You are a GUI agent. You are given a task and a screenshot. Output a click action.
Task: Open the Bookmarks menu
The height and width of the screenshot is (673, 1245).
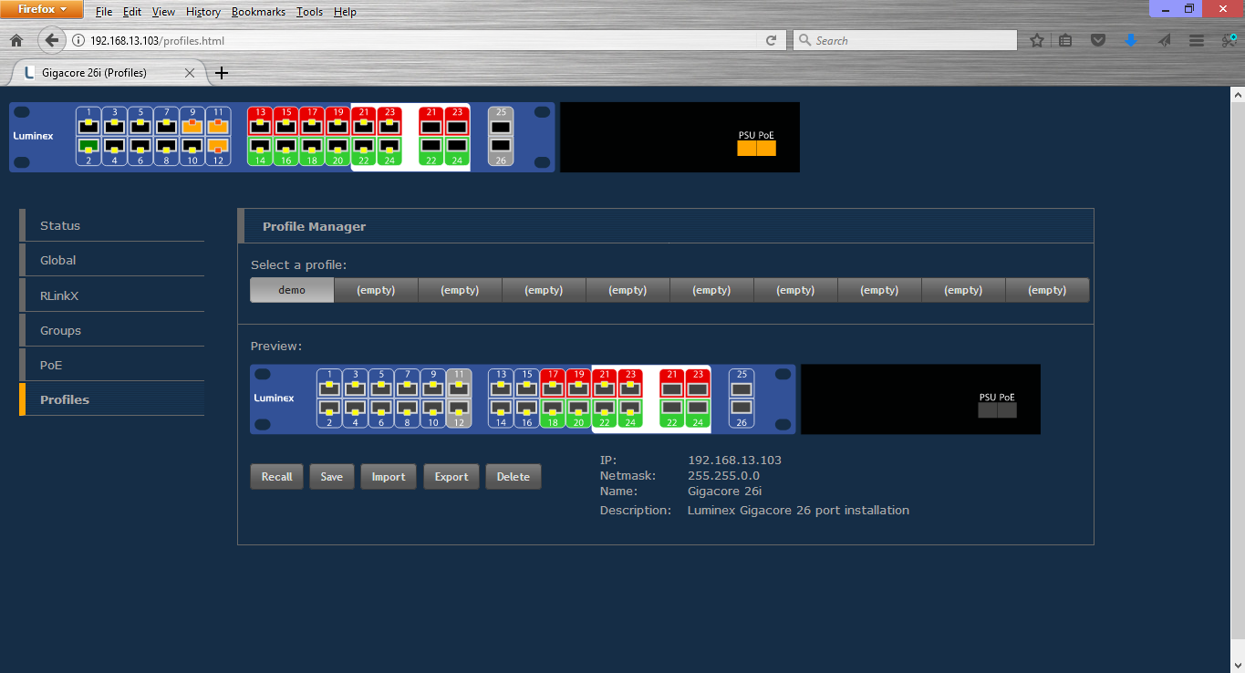click(258, 12)
